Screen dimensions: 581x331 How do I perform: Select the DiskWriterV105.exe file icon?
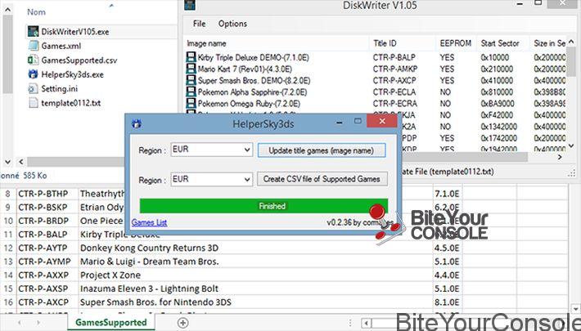33,32
